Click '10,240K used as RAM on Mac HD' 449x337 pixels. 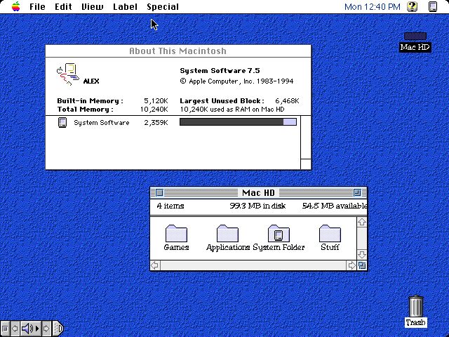click(x=232, y=110)
